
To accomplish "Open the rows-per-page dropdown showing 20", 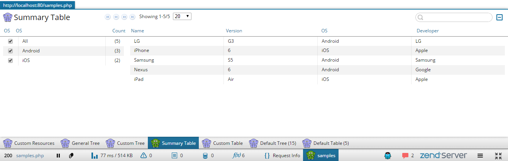I will click(x=182, y=17).
